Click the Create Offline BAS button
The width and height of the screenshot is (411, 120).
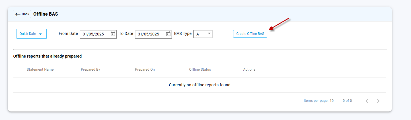coord(250,34)
